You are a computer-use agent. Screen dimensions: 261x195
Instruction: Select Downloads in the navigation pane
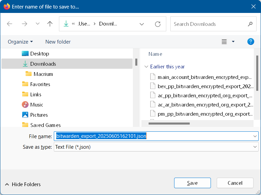click(67, 64)
